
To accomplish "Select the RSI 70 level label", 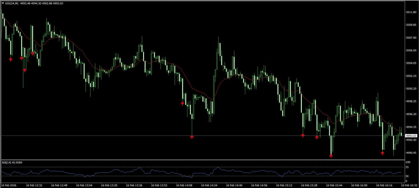I will coord(407,167).
